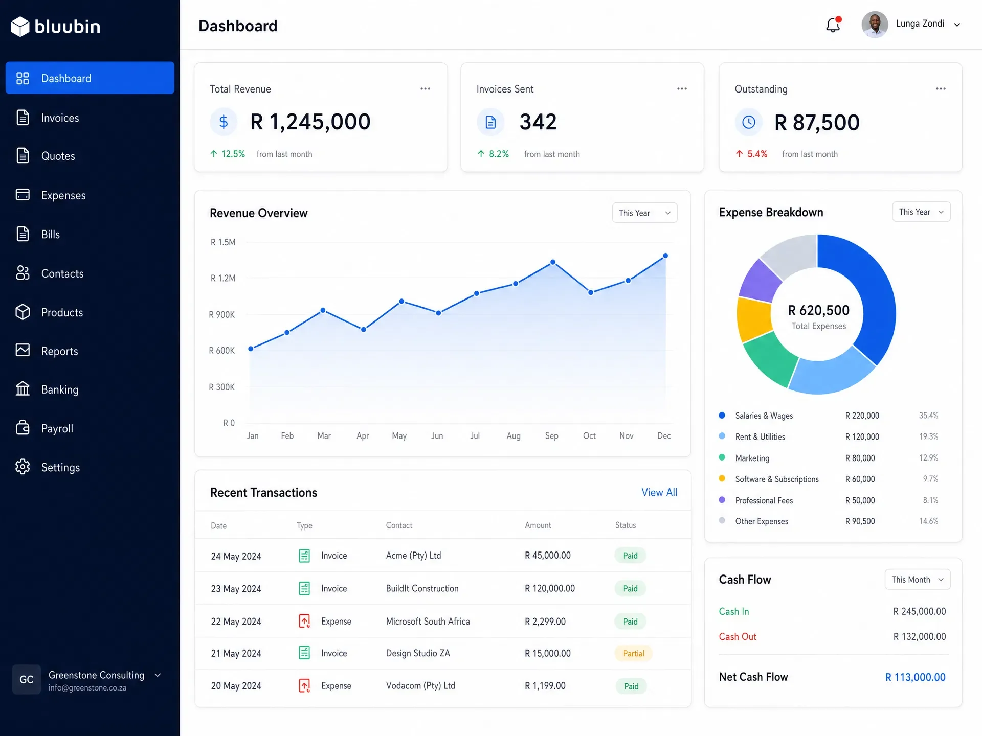Click expense icon in Microsoft South Africa row
This screenshot has height=736, width=982.
304,621
